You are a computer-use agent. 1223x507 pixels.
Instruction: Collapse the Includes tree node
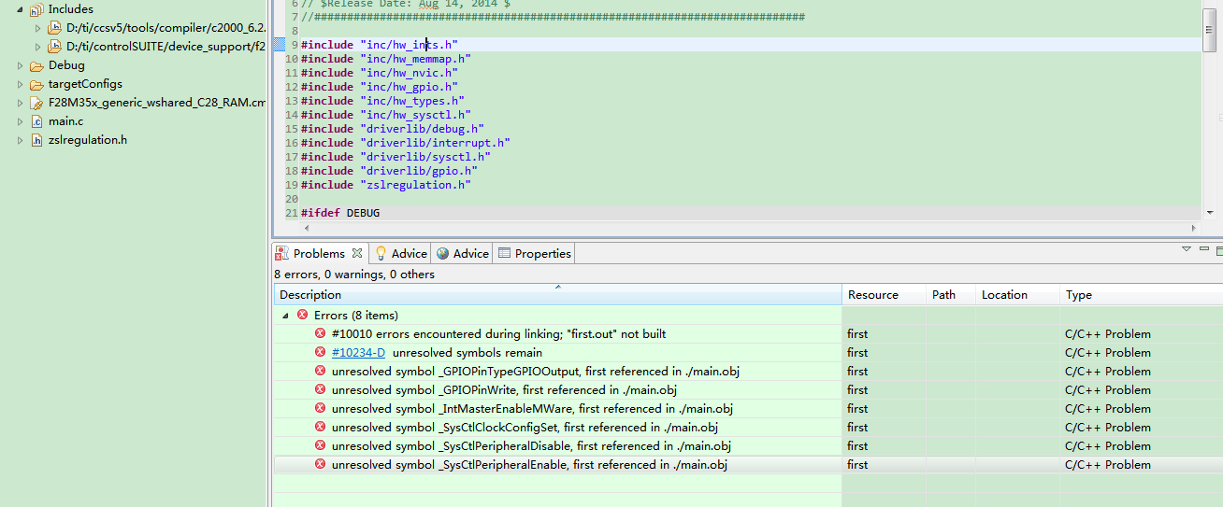pyautogui.click(x=20, y=9)
